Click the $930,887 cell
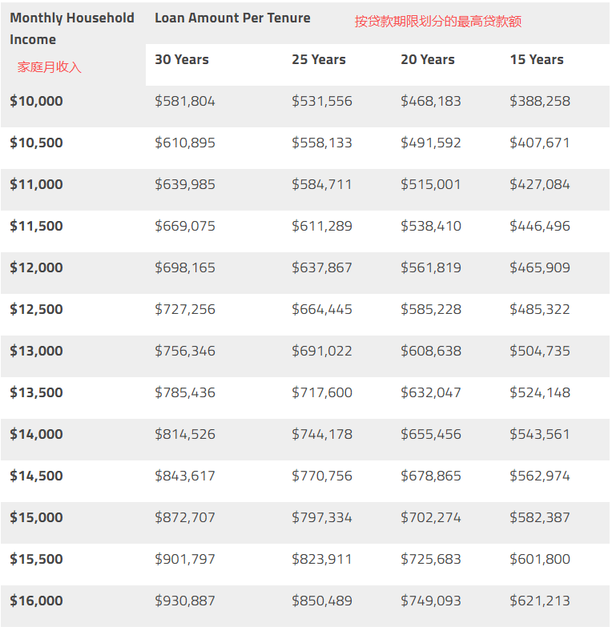The height and width of the screenshot is (631, 616). [x=185, y=601]
